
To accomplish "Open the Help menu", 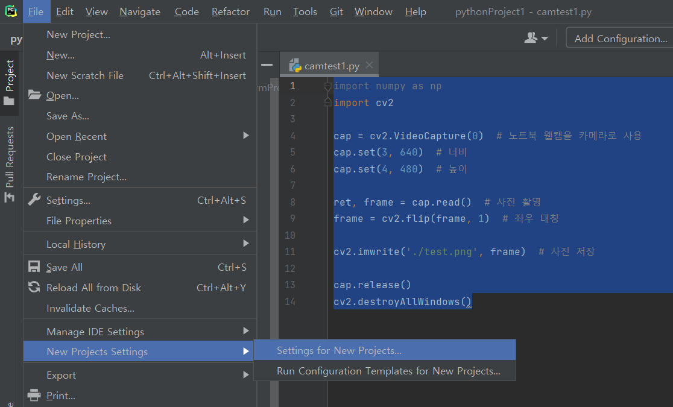I will point(415,11).
